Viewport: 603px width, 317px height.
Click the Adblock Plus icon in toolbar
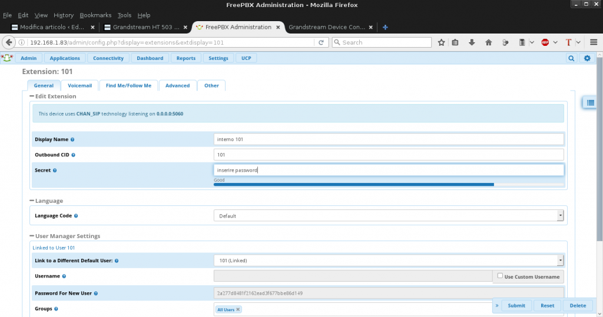click(x=545, y=42)
